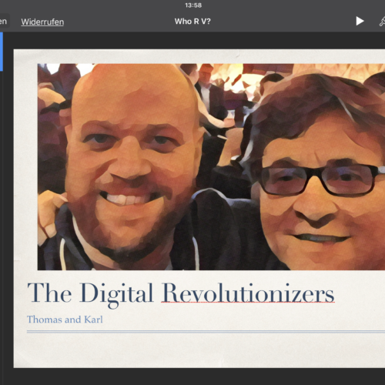Screen dimensions: 385x385
Task: Select the blue divider line under subtitle
Action: point(206,332)
